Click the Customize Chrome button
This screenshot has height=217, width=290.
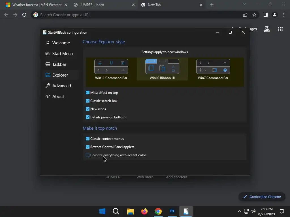[x=262, y=197]
